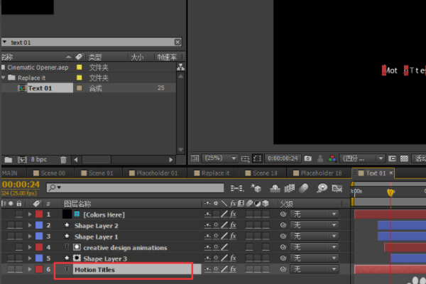Open the viewer resolution dropdown
The image size is (426, 284).
tap(362, 158)
